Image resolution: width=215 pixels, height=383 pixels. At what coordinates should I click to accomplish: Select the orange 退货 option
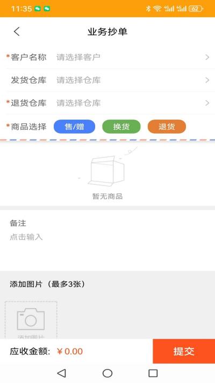[167, 127]
